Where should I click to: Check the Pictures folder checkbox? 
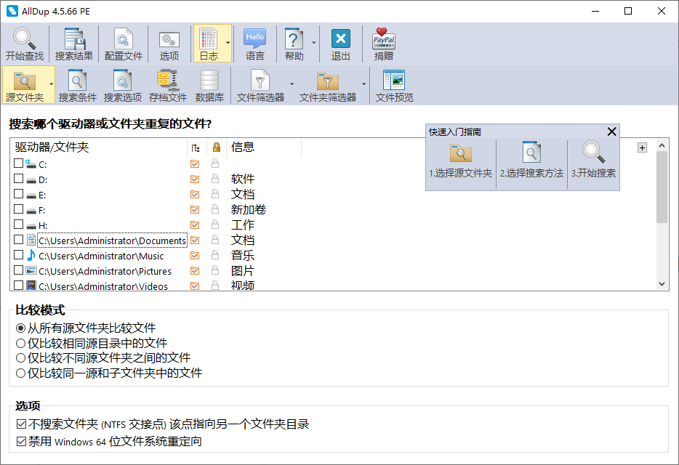coord(18,270)
